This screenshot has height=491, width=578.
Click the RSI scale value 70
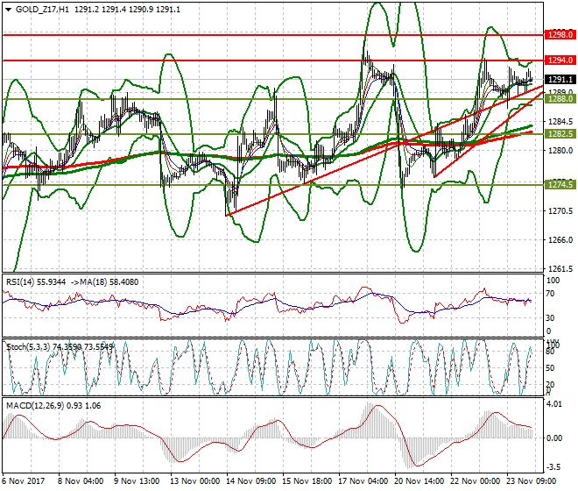[552, 296]
